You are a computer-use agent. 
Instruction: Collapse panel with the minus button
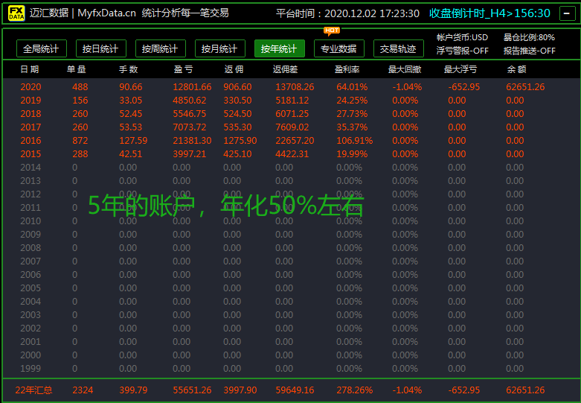tap(567, 13)
